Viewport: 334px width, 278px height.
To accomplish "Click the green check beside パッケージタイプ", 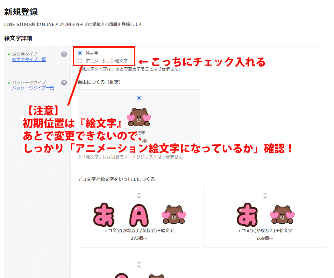I will pos(9,82).
